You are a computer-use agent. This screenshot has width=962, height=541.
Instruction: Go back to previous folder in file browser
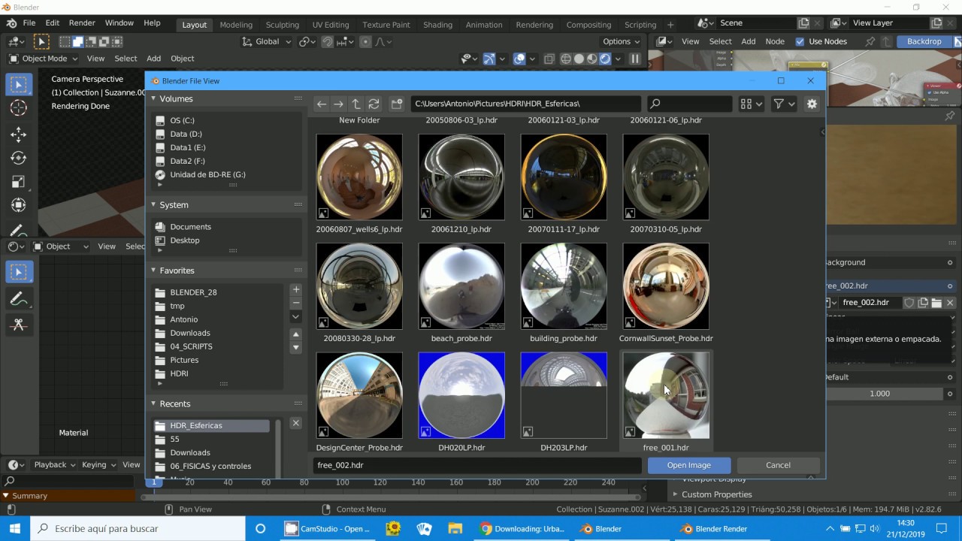point(322,104)
